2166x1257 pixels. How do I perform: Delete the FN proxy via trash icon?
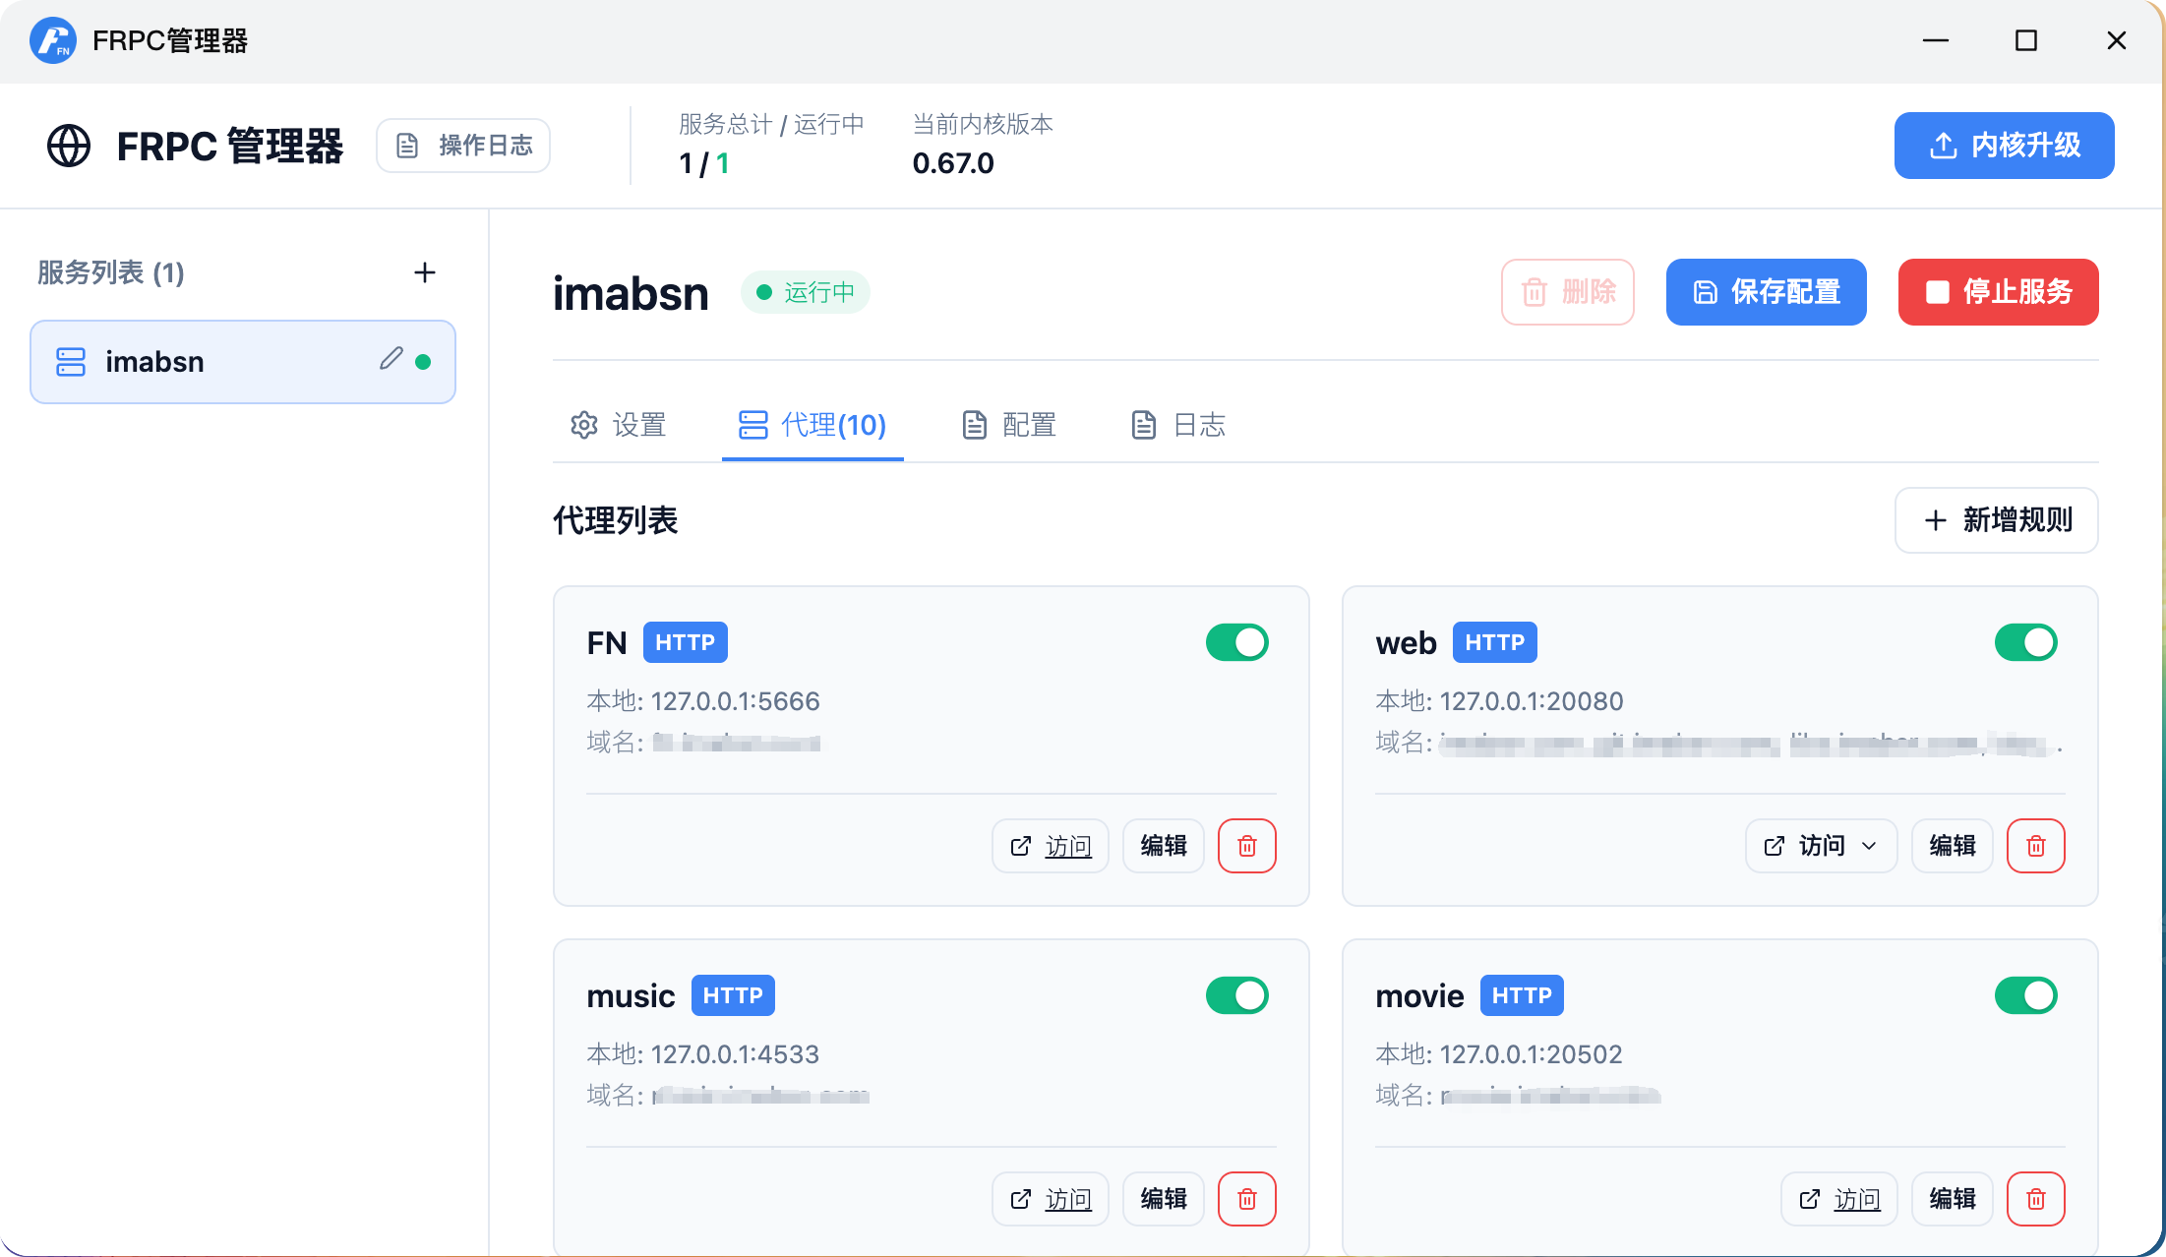(x=1246, y=846)
